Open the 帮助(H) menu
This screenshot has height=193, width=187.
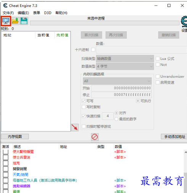61,13
